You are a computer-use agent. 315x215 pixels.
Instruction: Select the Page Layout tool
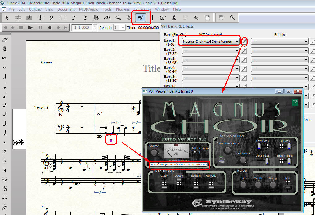coord(207,18)
